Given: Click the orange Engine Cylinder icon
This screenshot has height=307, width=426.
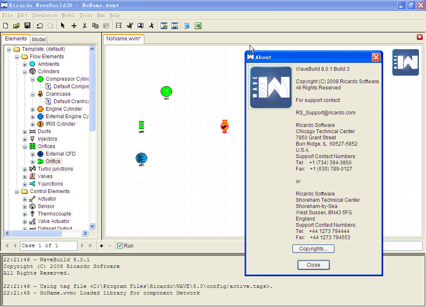Looking at the screenshot, I should (x=40, y=109).
